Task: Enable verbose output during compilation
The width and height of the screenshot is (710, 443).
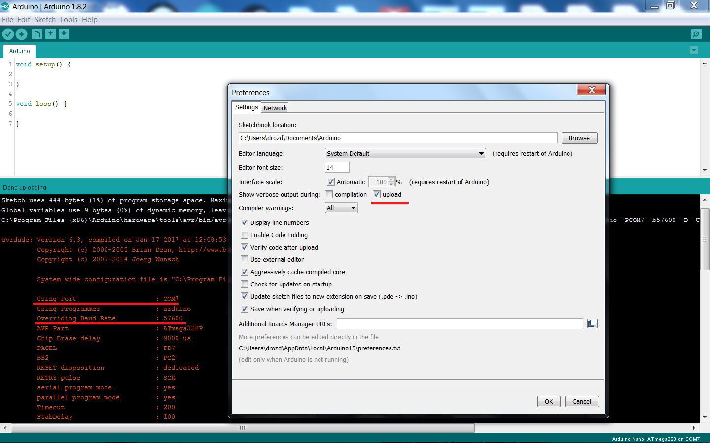Action: tap(329, 194)
